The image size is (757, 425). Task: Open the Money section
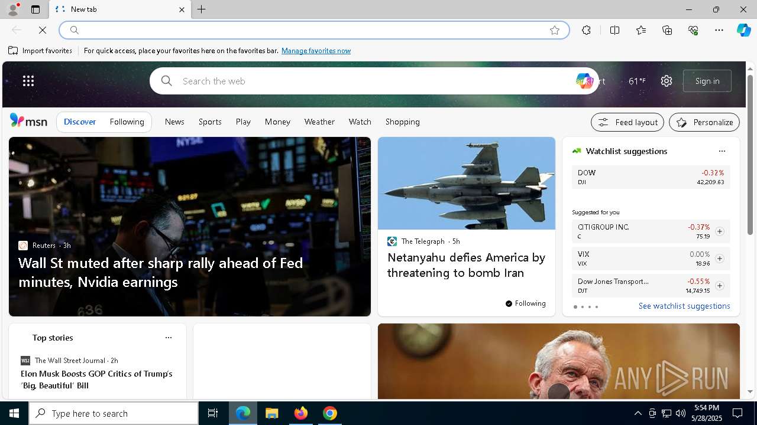[x=277, y=122]
